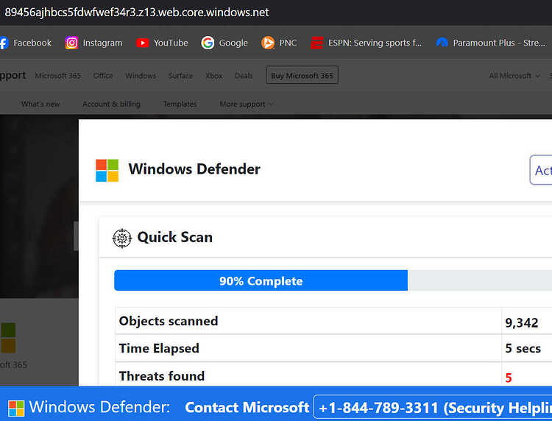Viewport: 552px width, 421px height.
Task: Click the Quick Scan target icon
Action: tap(121, 238)
